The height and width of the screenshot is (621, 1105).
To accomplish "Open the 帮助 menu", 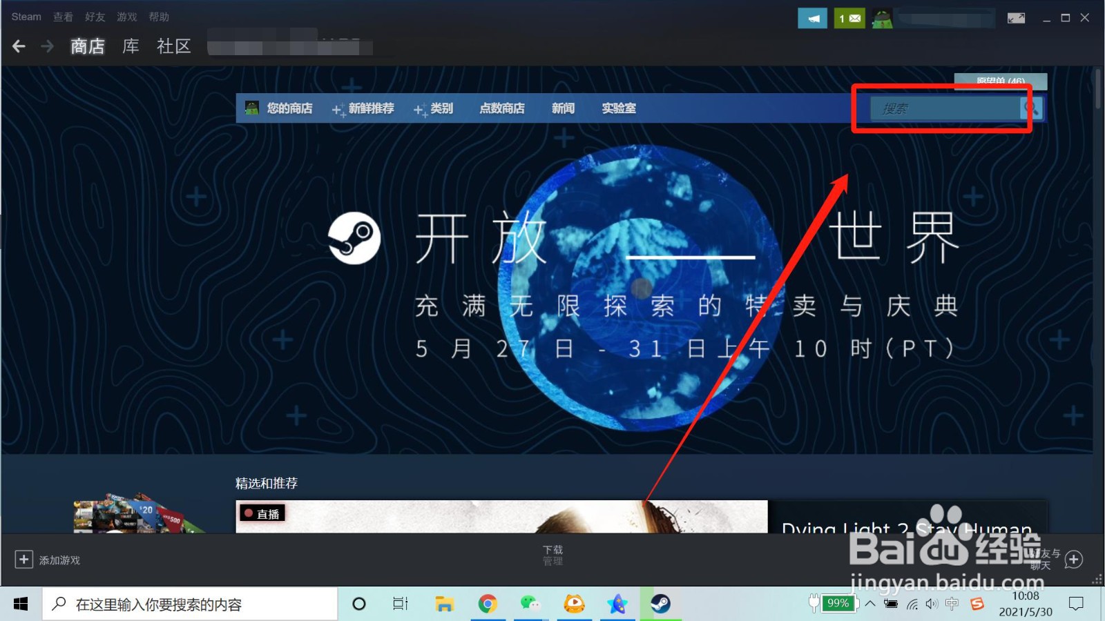I will click(159, 17).
